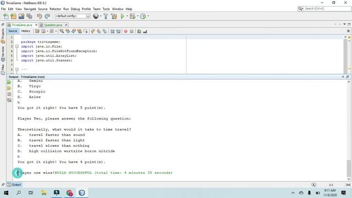Click the Stop output icon

(9, 94)
